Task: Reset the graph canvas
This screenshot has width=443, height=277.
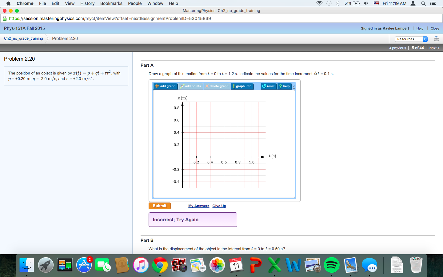Action: point(269,86)
